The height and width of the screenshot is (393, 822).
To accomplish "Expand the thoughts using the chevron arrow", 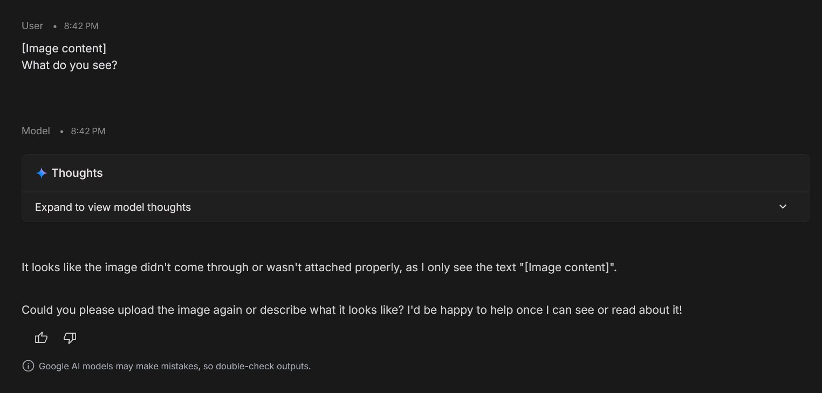I will [783, 207].
